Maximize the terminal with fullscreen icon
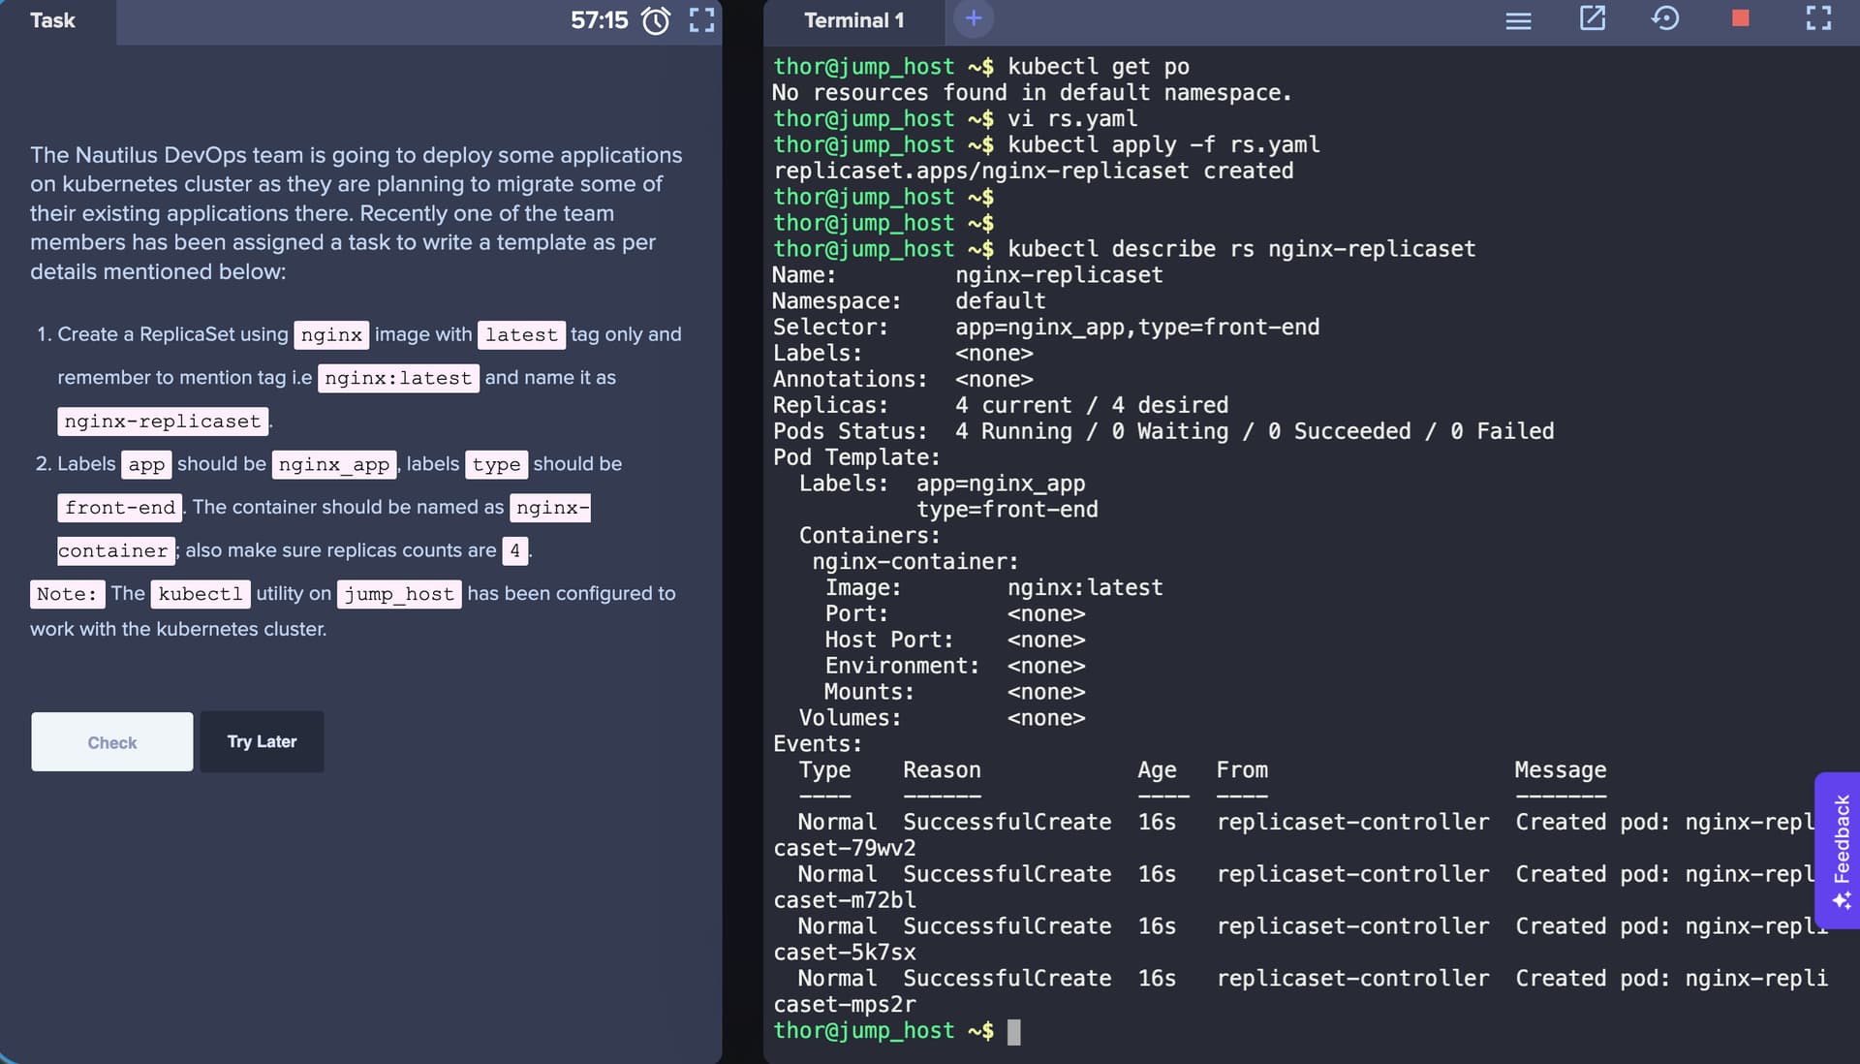1860x1064 pixels. click(1818, 18)
